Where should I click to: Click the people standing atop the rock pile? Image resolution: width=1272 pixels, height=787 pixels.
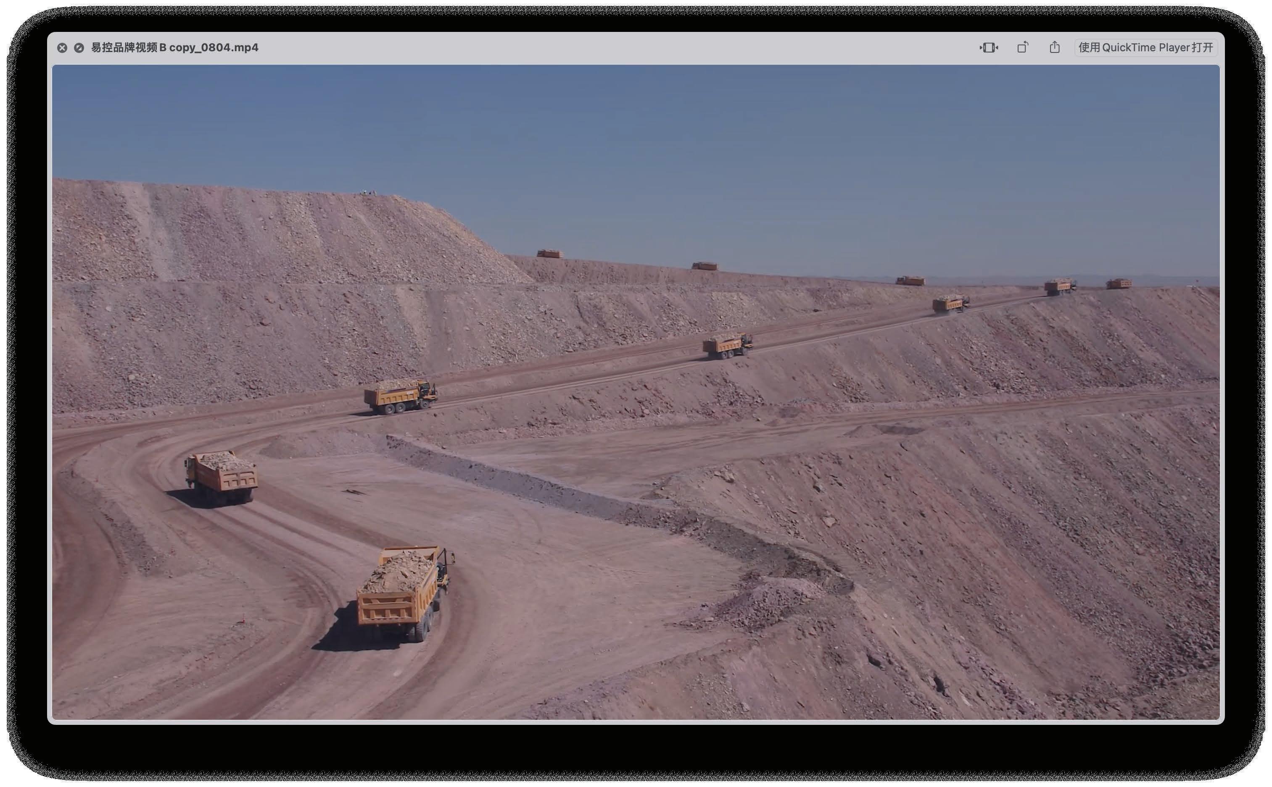[x=368, y=193]
